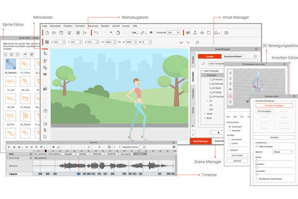Click the back arrow icon in Inhalt Manager
This screenshot has width=298, height=199.
203,64
